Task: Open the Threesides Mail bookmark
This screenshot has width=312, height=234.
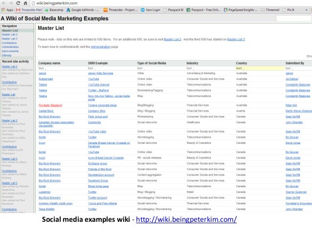Action: click(29, 10)
